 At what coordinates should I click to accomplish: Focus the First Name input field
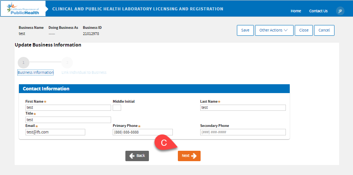click(68, 108)
